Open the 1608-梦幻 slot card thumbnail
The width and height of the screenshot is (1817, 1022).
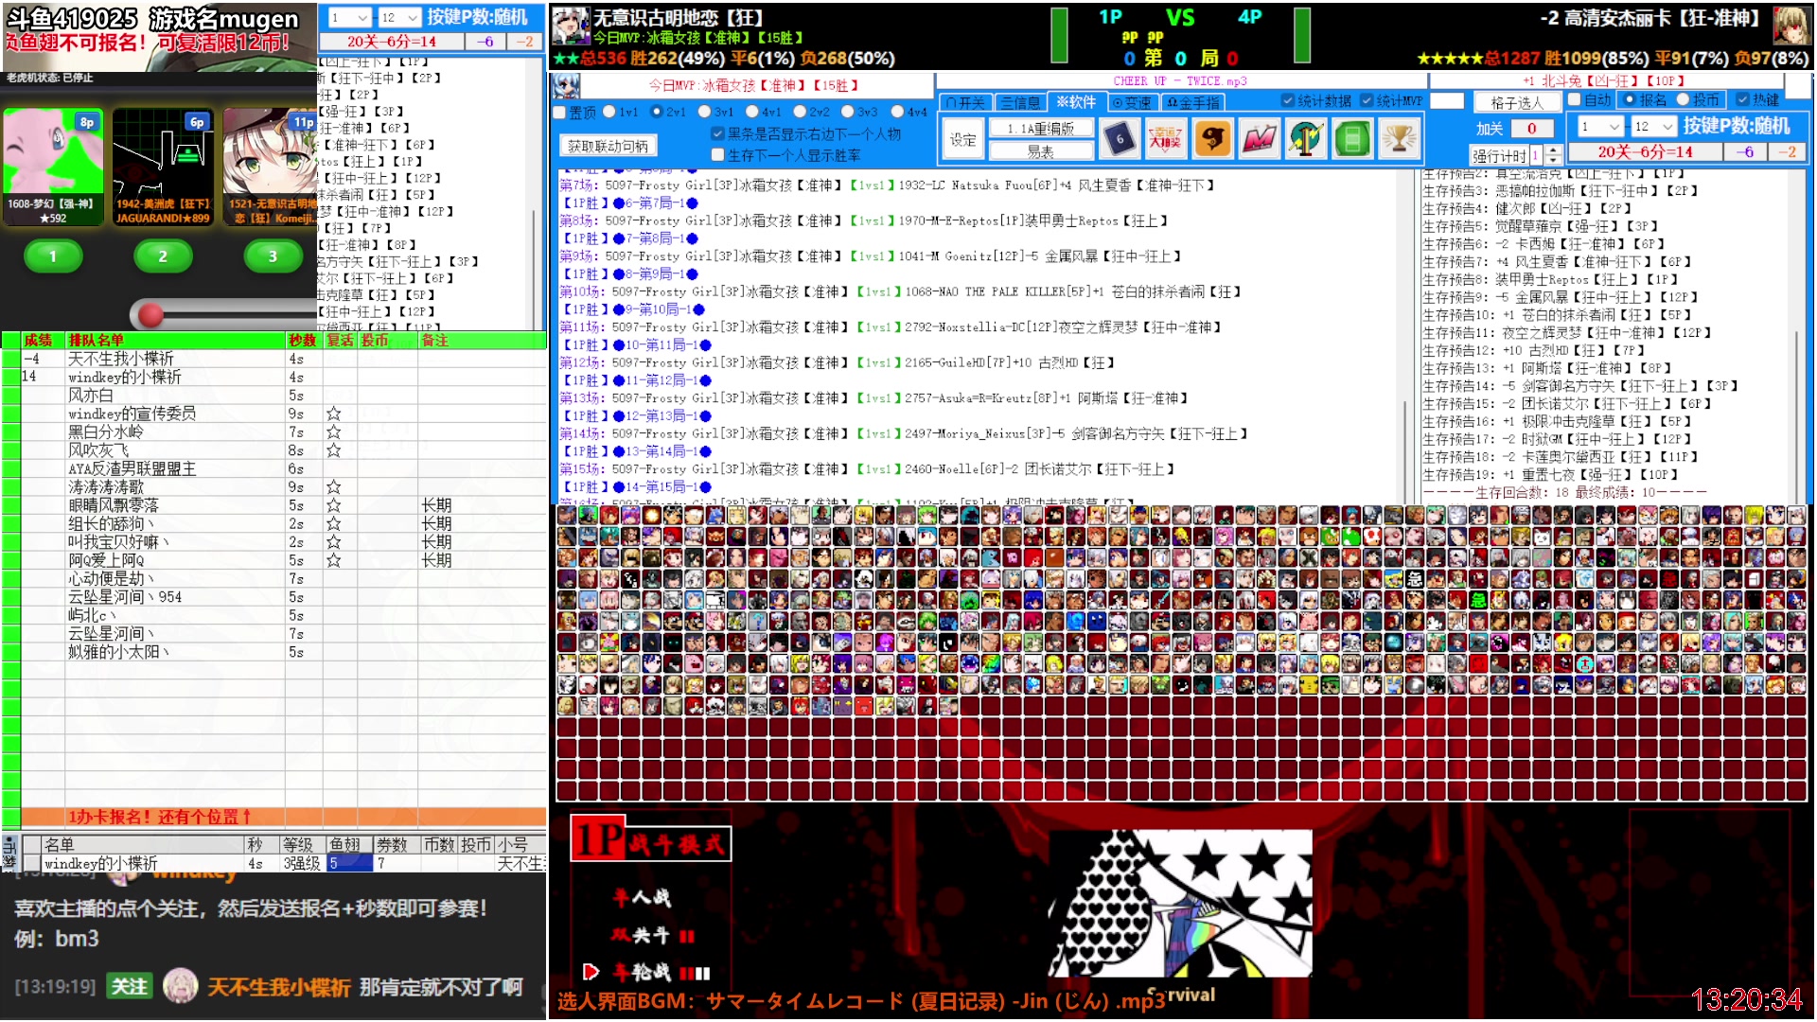click(52, 167)
